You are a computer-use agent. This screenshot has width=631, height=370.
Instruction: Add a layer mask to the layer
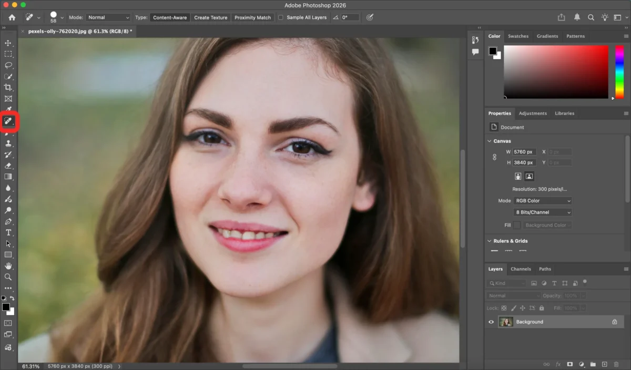[570, 364]
